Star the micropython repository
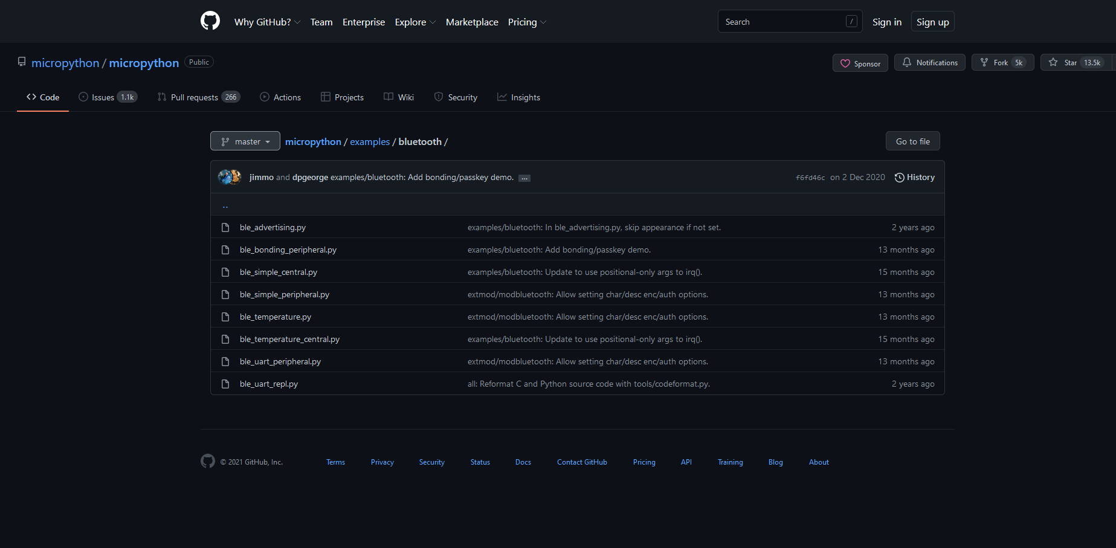The image size is (1116, 548). coord(1077,62)
